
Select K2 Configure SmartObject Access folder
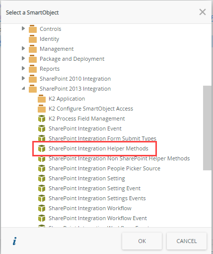[91, 109]
